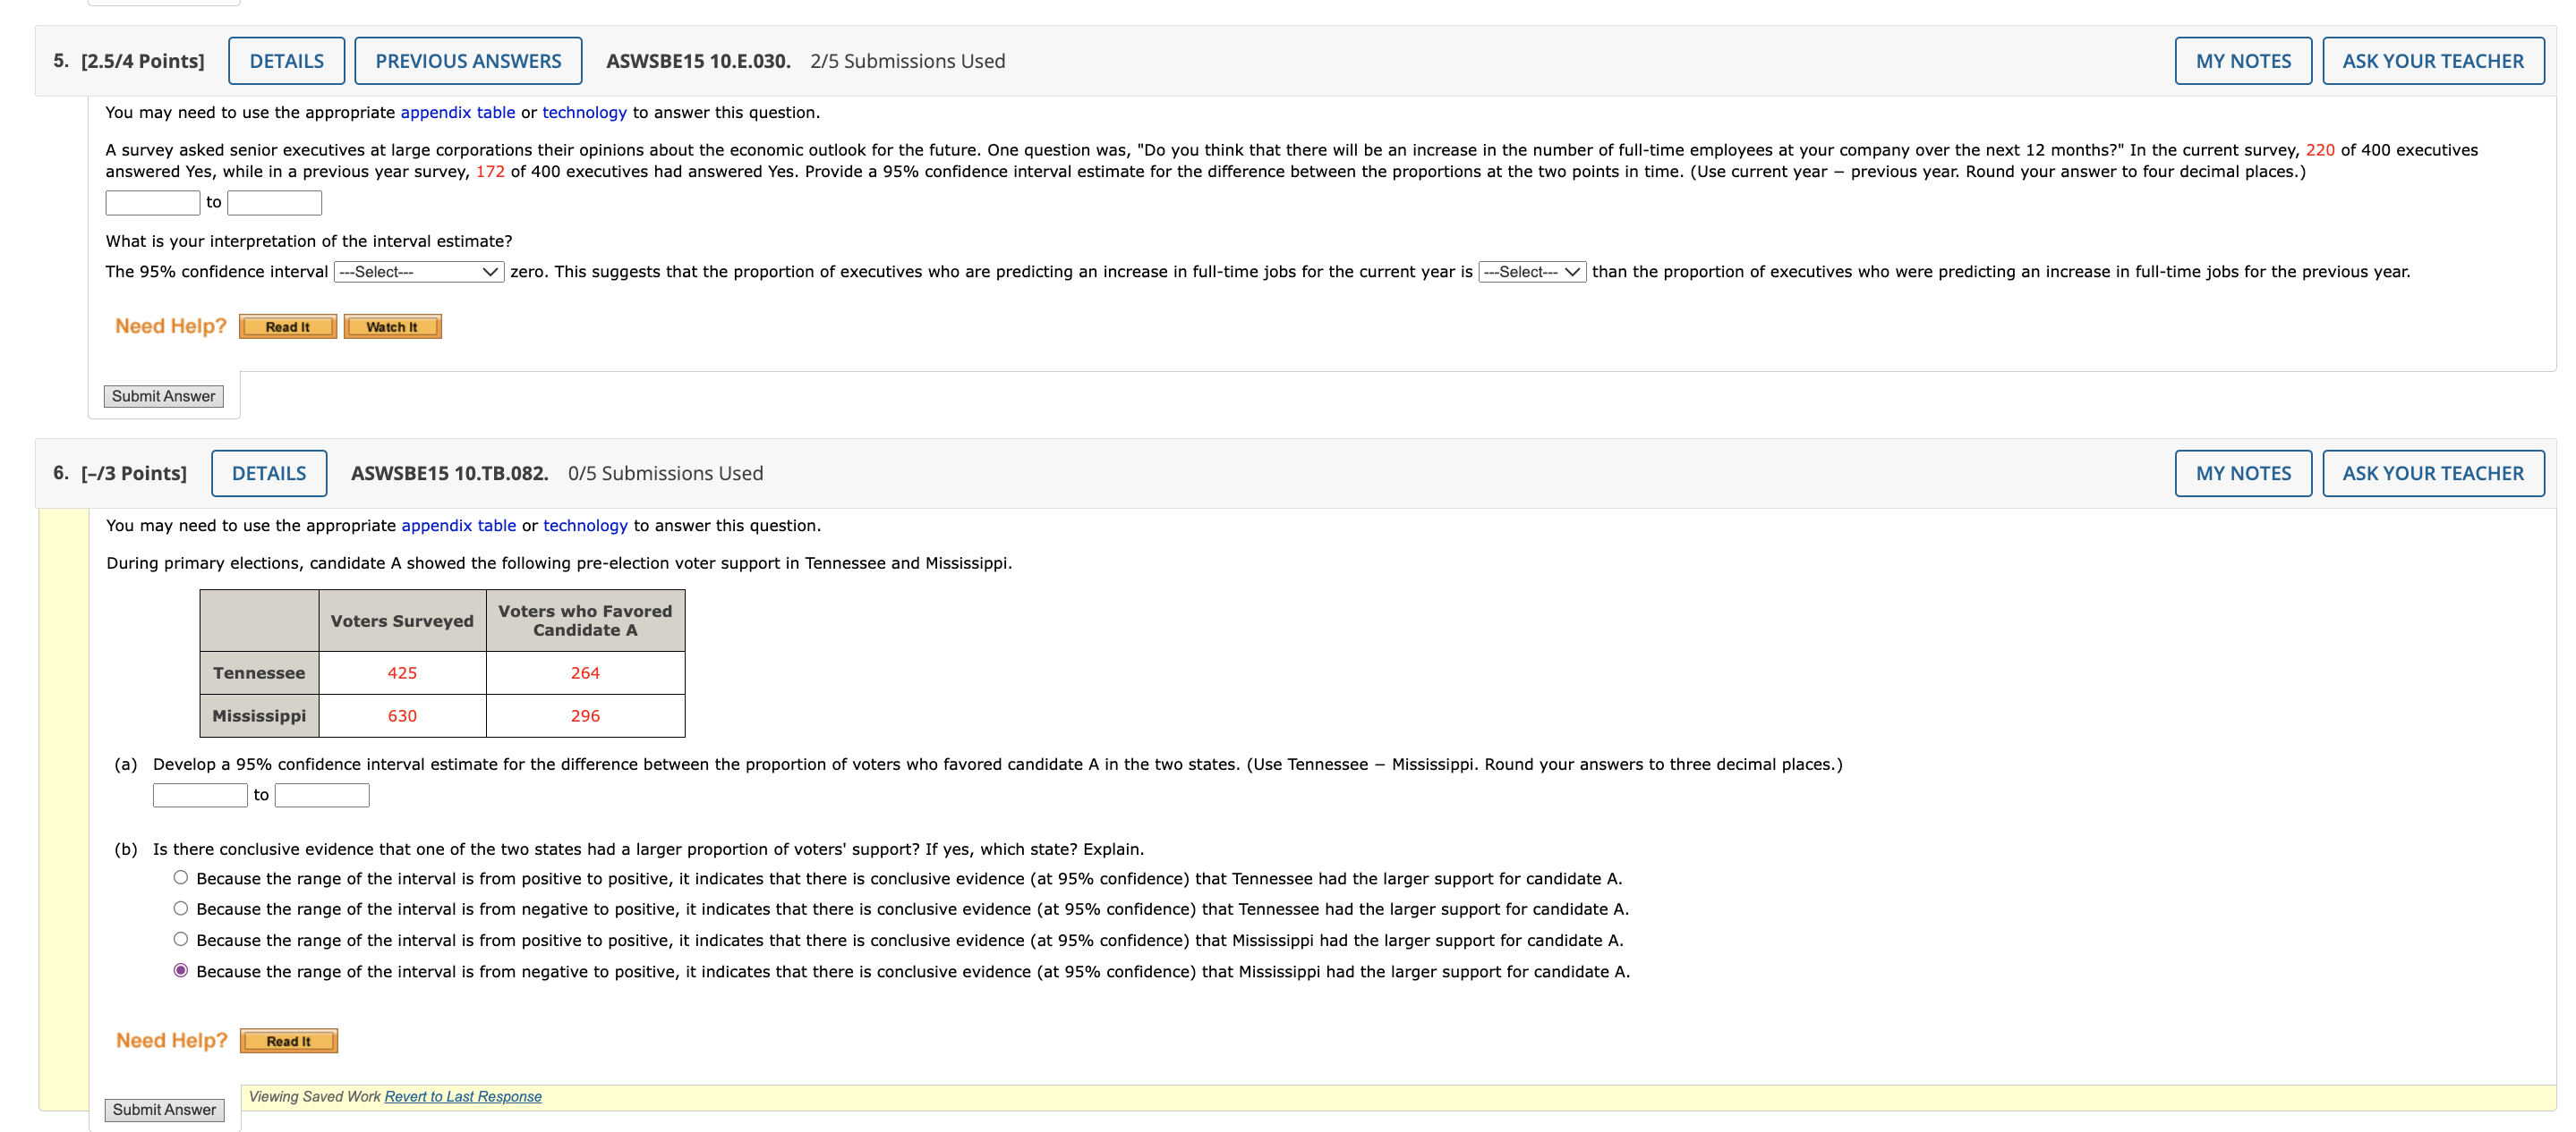Click Revert to Last Response link

[463, 1096]
